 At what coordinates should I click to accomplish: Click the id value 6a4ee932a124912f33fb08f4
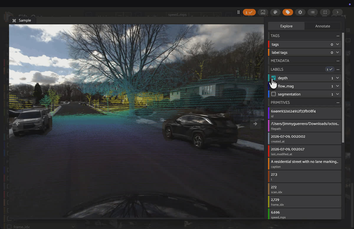pyautogui.click(x=293, y=111)
